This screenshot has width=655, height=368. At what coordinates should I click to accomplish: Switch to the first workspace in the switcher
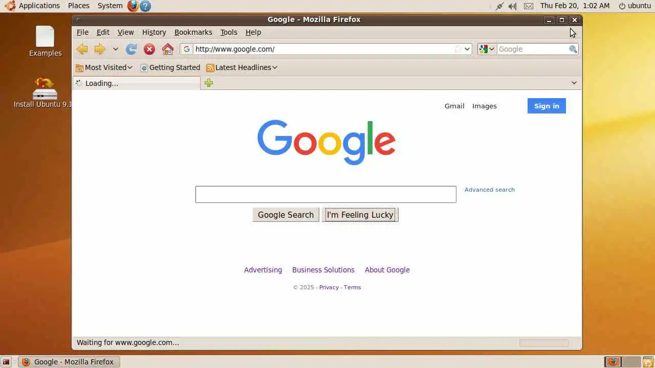point(613,362)
